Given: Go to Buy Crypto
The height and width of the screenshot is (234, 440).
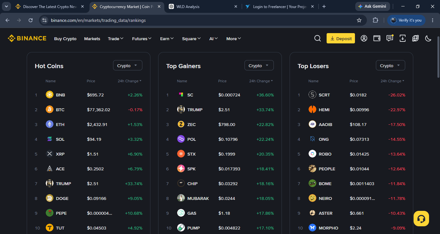Looking at the screenshot, I should 65,39.
